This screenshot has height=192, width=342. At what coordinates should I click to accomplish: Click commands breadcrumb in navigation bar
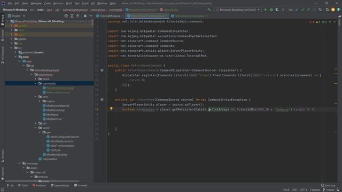[115, 10]
